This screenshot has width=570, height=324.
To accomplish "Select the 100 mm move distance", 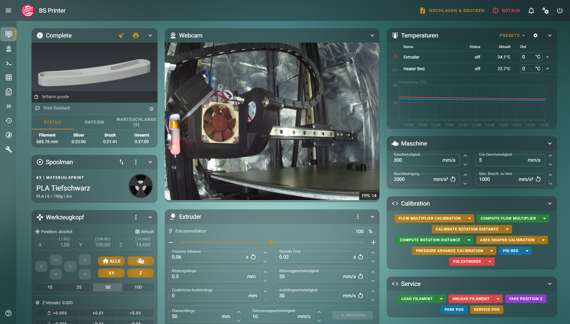I will click(138, 287).
